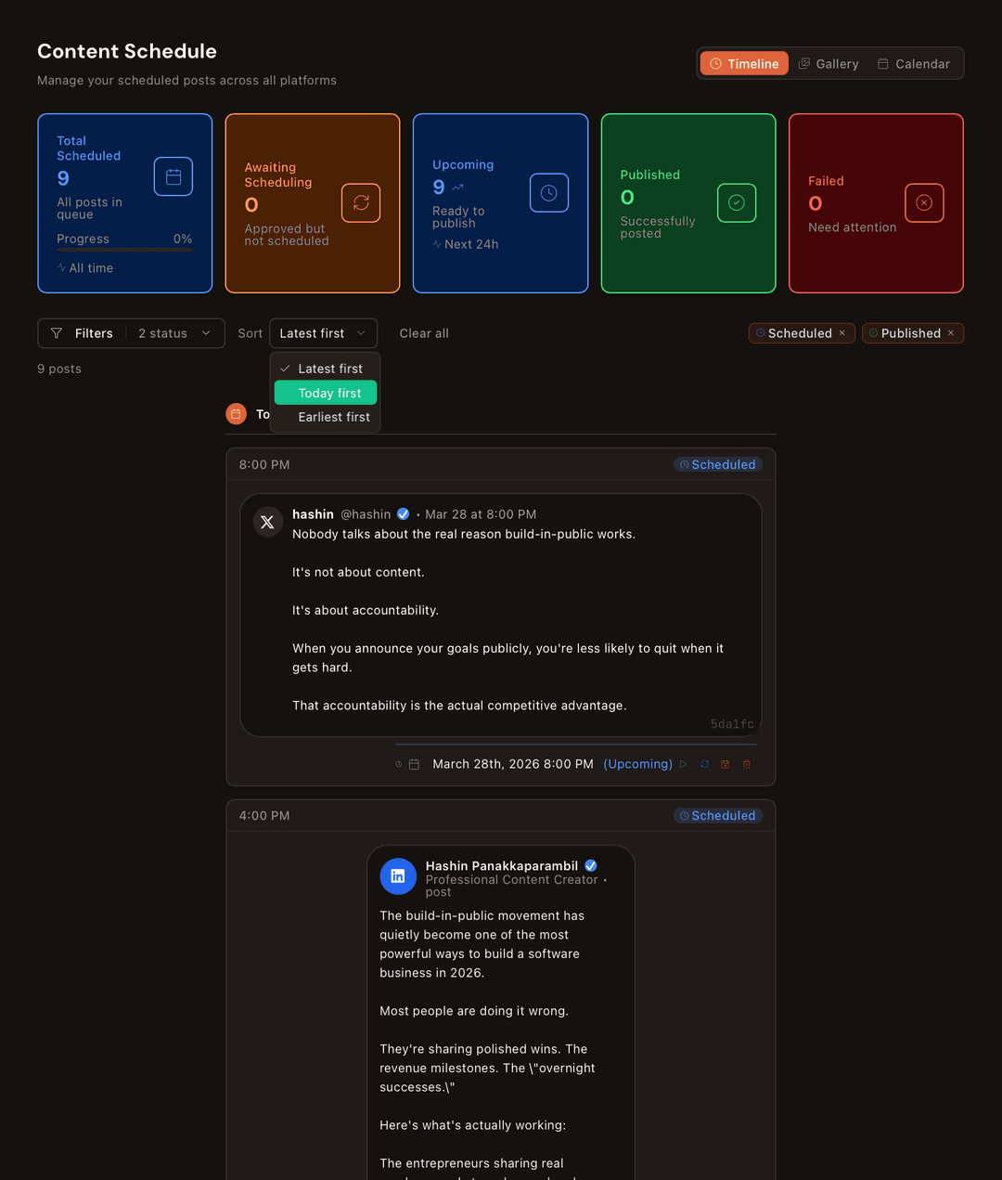The height and width of the screenshot is (1180, 1002).
Task: Click the calendar icon in Total Scheduled card
Action: coord(173,176)
